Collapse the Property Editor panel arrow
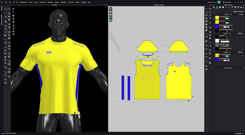Viewport: 245px width, 135px height. pos(213,68)
